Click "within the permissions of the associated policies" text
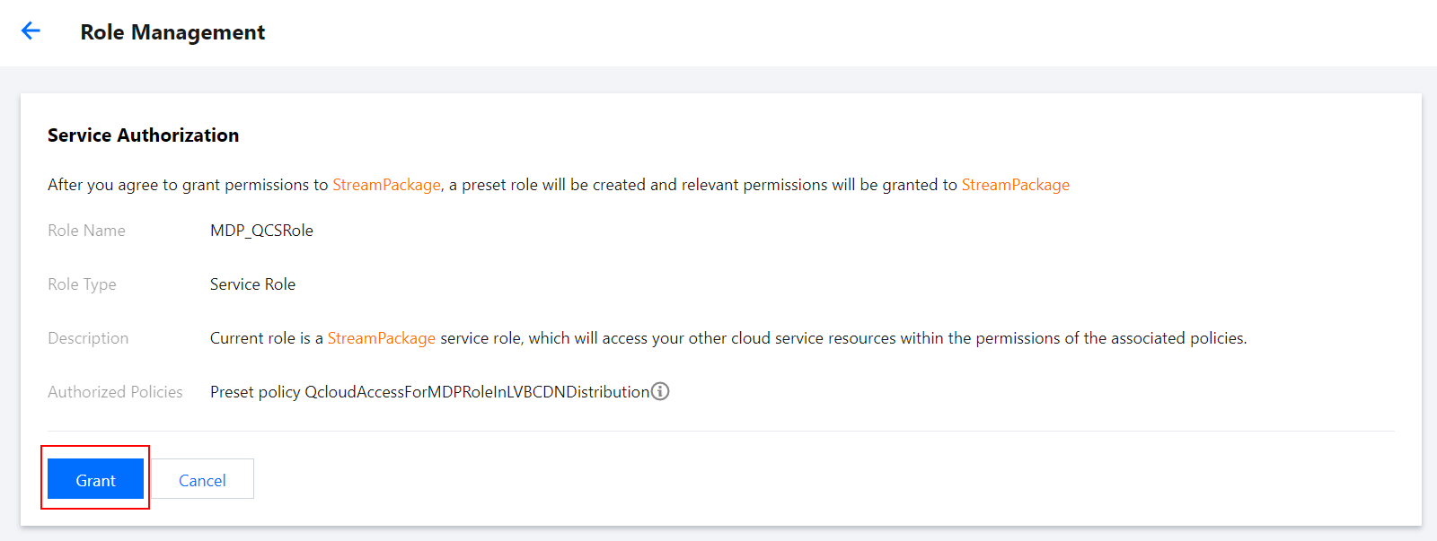Viewport: 1437px width, 541px height. [x=1096, y=338]
